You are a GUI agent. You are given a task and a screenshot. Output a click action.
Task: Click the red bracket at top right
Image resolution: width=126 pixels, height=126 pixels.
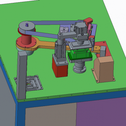89,21
